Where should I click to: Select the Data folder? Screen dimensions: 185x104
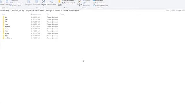coord(5,20)
